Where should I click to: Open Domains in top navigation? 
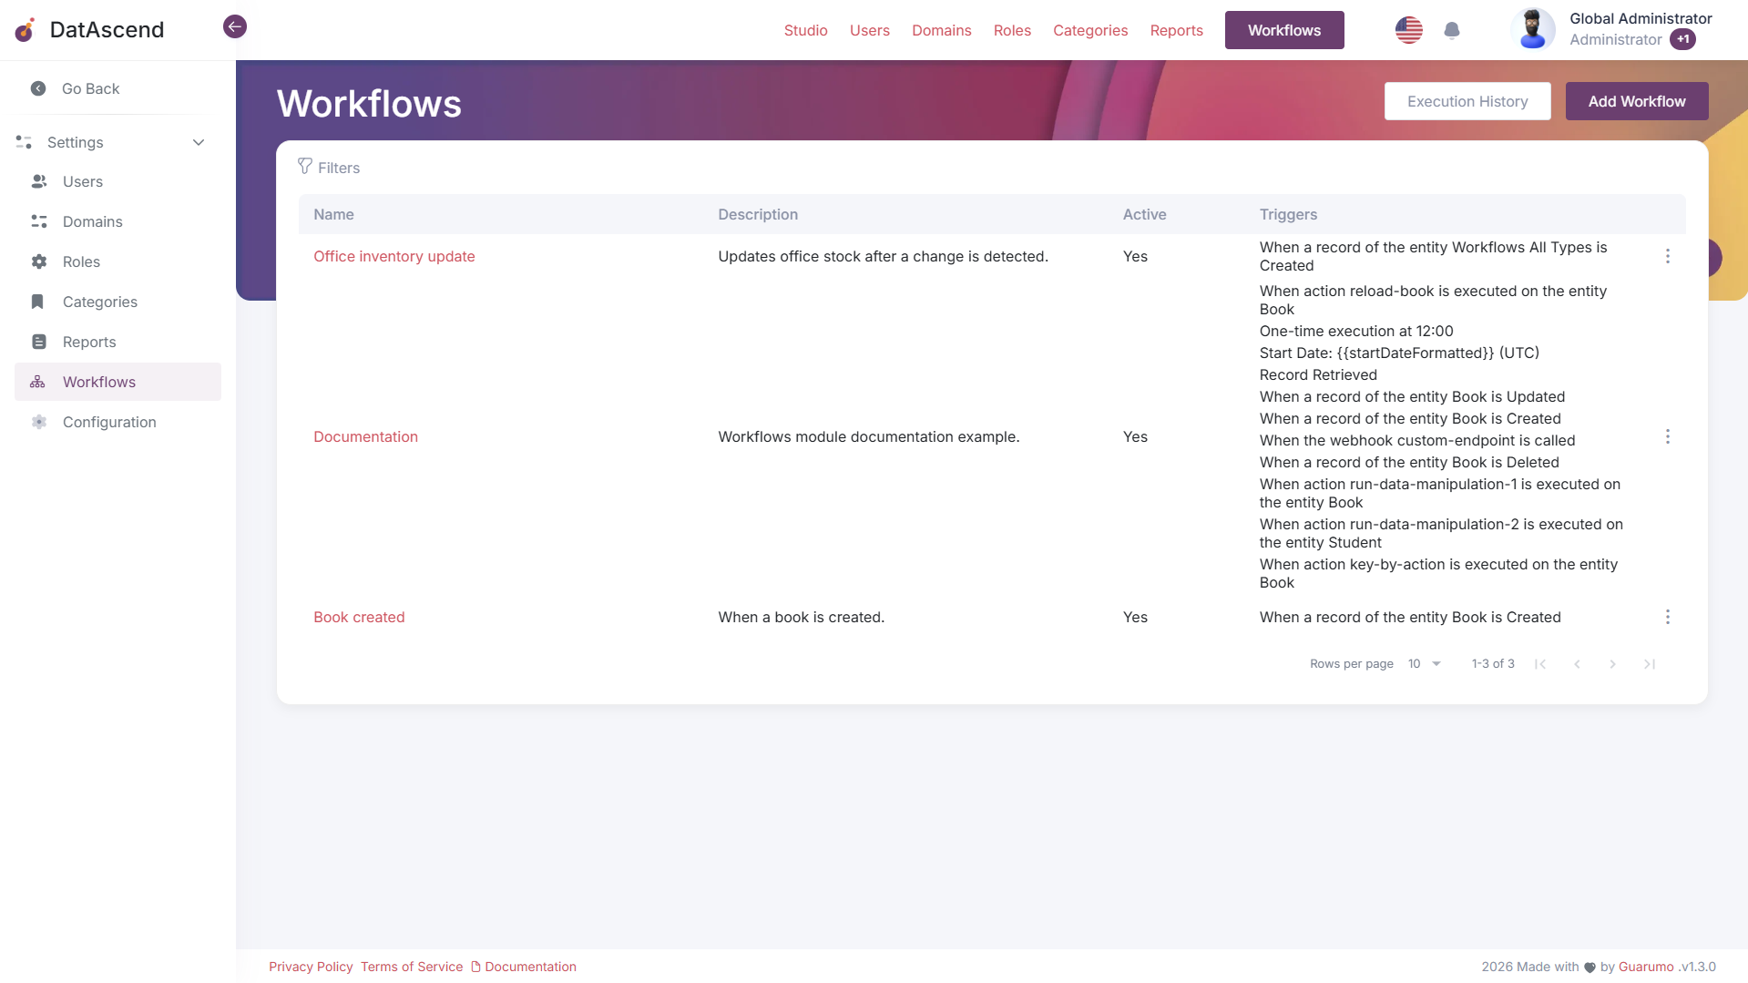(x=941, y=30)
